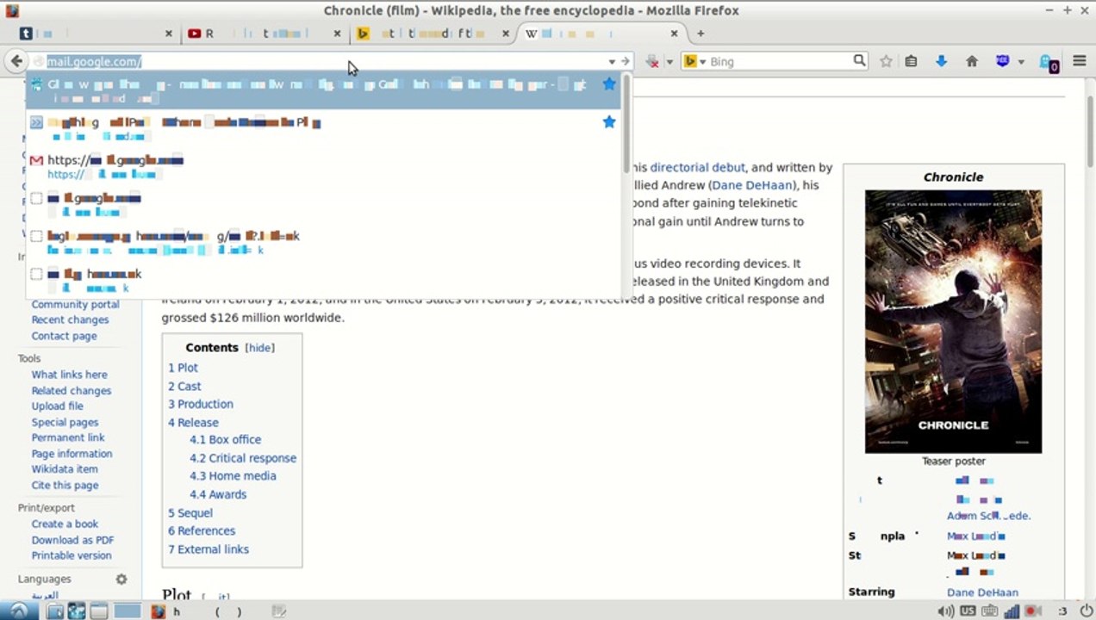
Task: Expand the URL bar history dropdown arrow
Action: point(612,62)
